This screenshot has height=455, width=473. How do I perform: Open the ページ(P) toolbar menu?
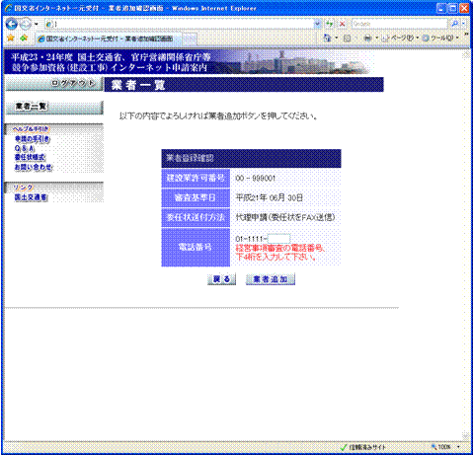point(400,38)
